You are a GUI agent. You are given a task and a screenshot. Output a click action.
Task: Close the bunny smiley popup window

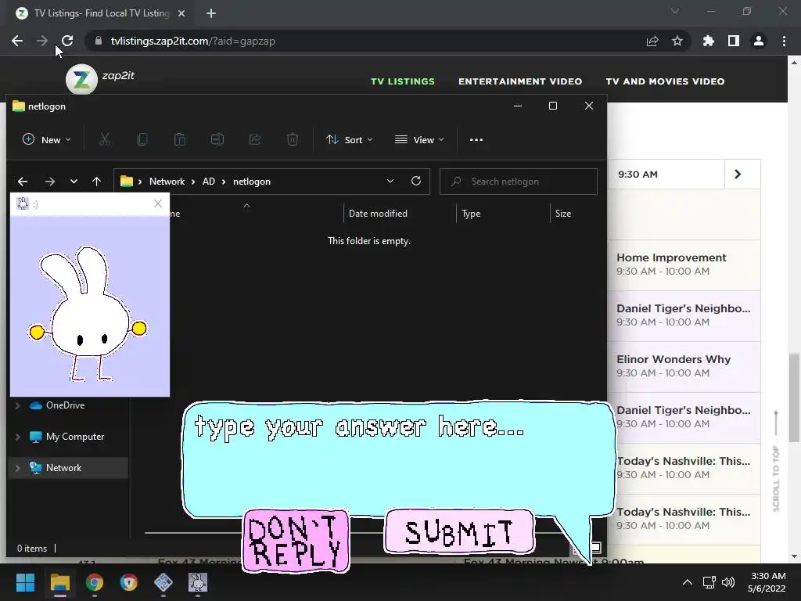[x=158, y=204]
